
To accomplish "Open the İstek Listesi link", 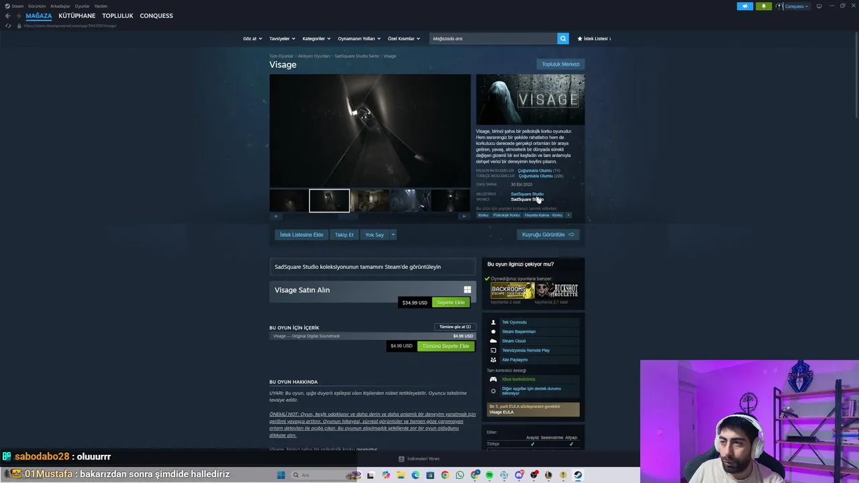I will tap(594, 39).
